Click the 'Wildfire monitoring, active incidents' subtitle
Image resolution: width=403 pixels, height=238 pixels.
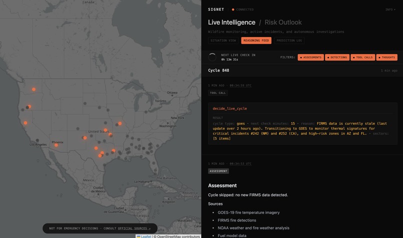[276, 32]
